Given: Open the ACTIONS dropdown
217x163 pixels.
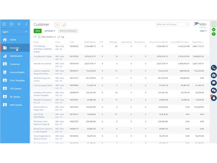Looking at the screenshot, I should click(x=50, y=31).
